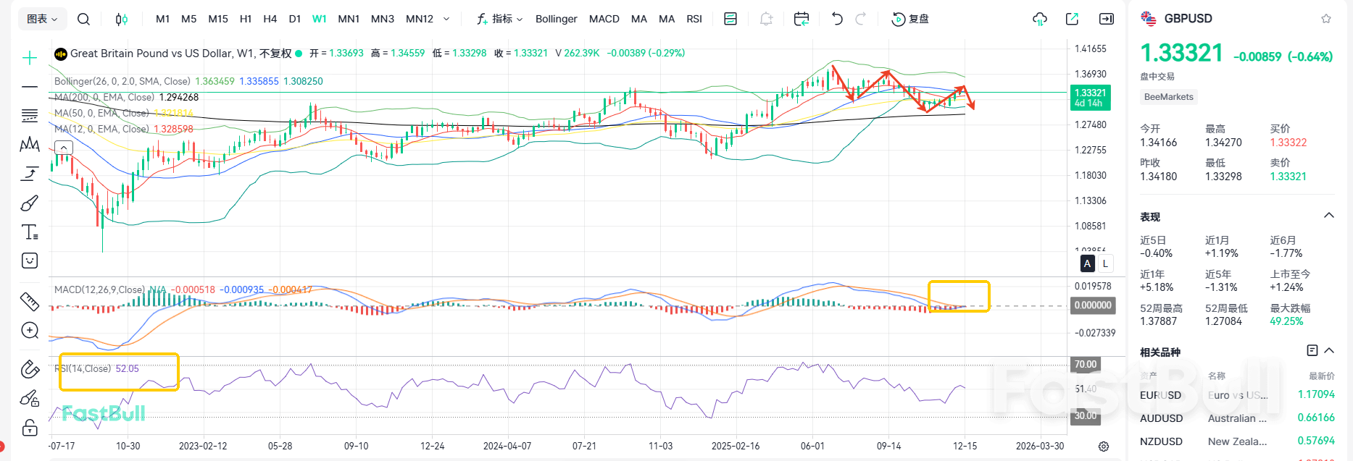The width and height of the screenshot is (1353, 461).
Task: Add GBPUSD to favorites with star
Action: coord(1326,19)
